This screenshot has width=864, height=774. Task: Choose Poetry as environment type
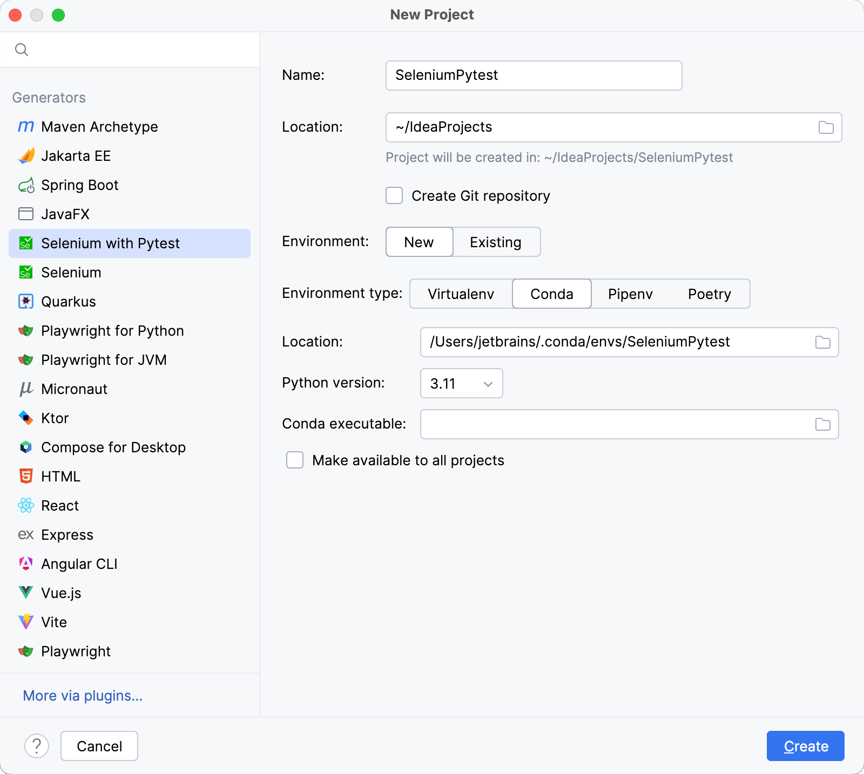pos(709,294)
